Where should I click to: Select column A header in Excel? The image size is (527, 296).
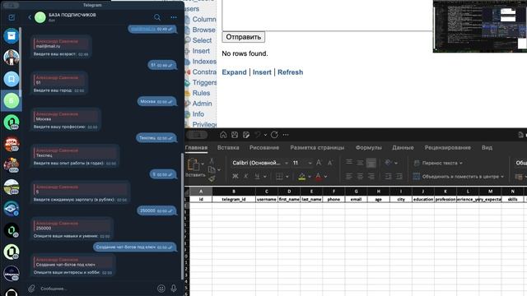click(x=201, y=192)
